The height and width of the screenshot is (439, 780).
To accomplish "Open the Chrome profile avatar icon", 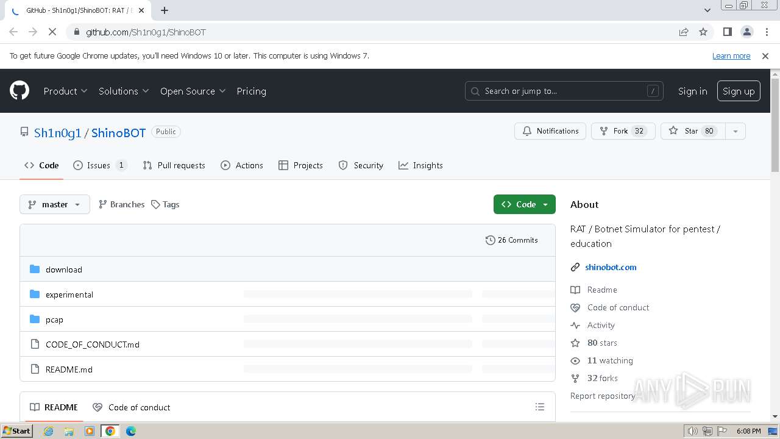I will 747,32.
